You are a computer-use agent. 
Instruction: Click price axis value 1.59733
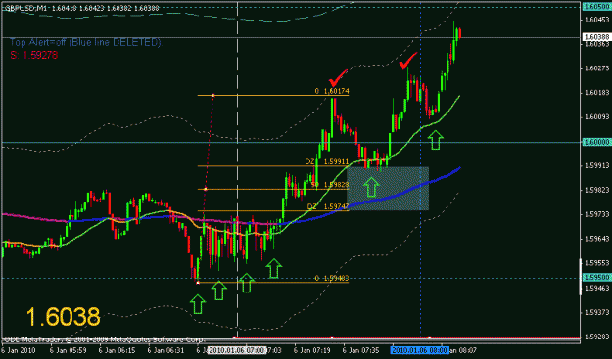point(597,214)
